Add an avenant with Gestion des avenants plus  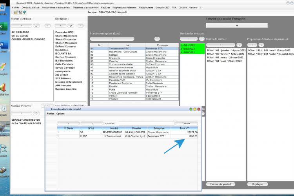pos(189,39)
